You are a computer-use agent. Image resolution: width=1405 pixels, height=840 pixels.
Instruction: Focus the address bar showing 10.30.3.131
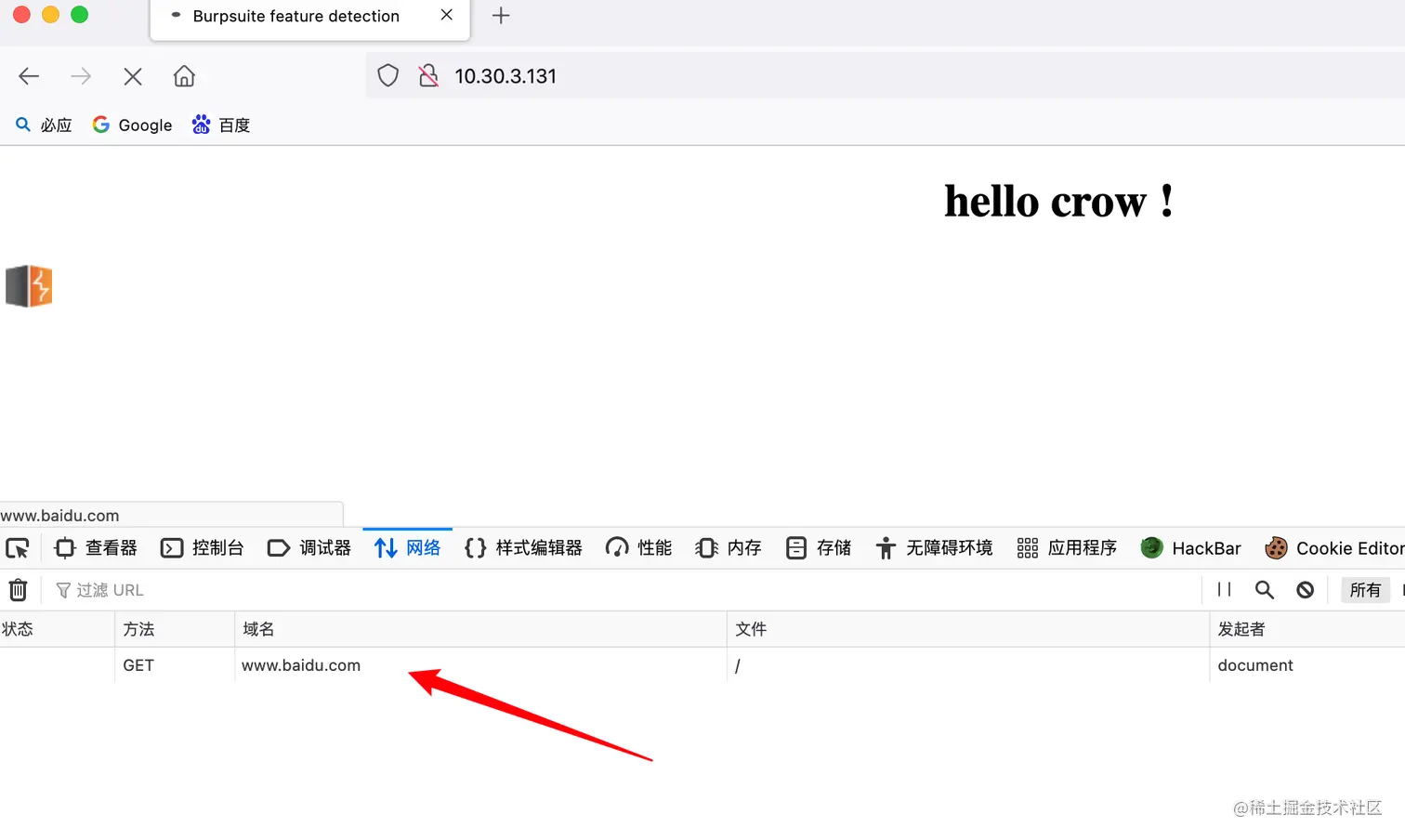click(883, 76)
